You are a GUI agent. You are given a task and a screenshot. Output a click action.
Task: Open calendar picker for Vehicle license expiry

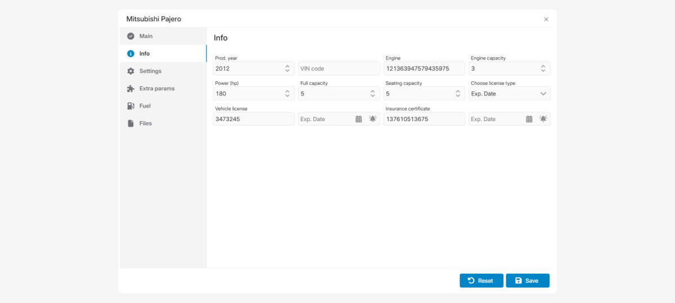(x=358, y=119)
